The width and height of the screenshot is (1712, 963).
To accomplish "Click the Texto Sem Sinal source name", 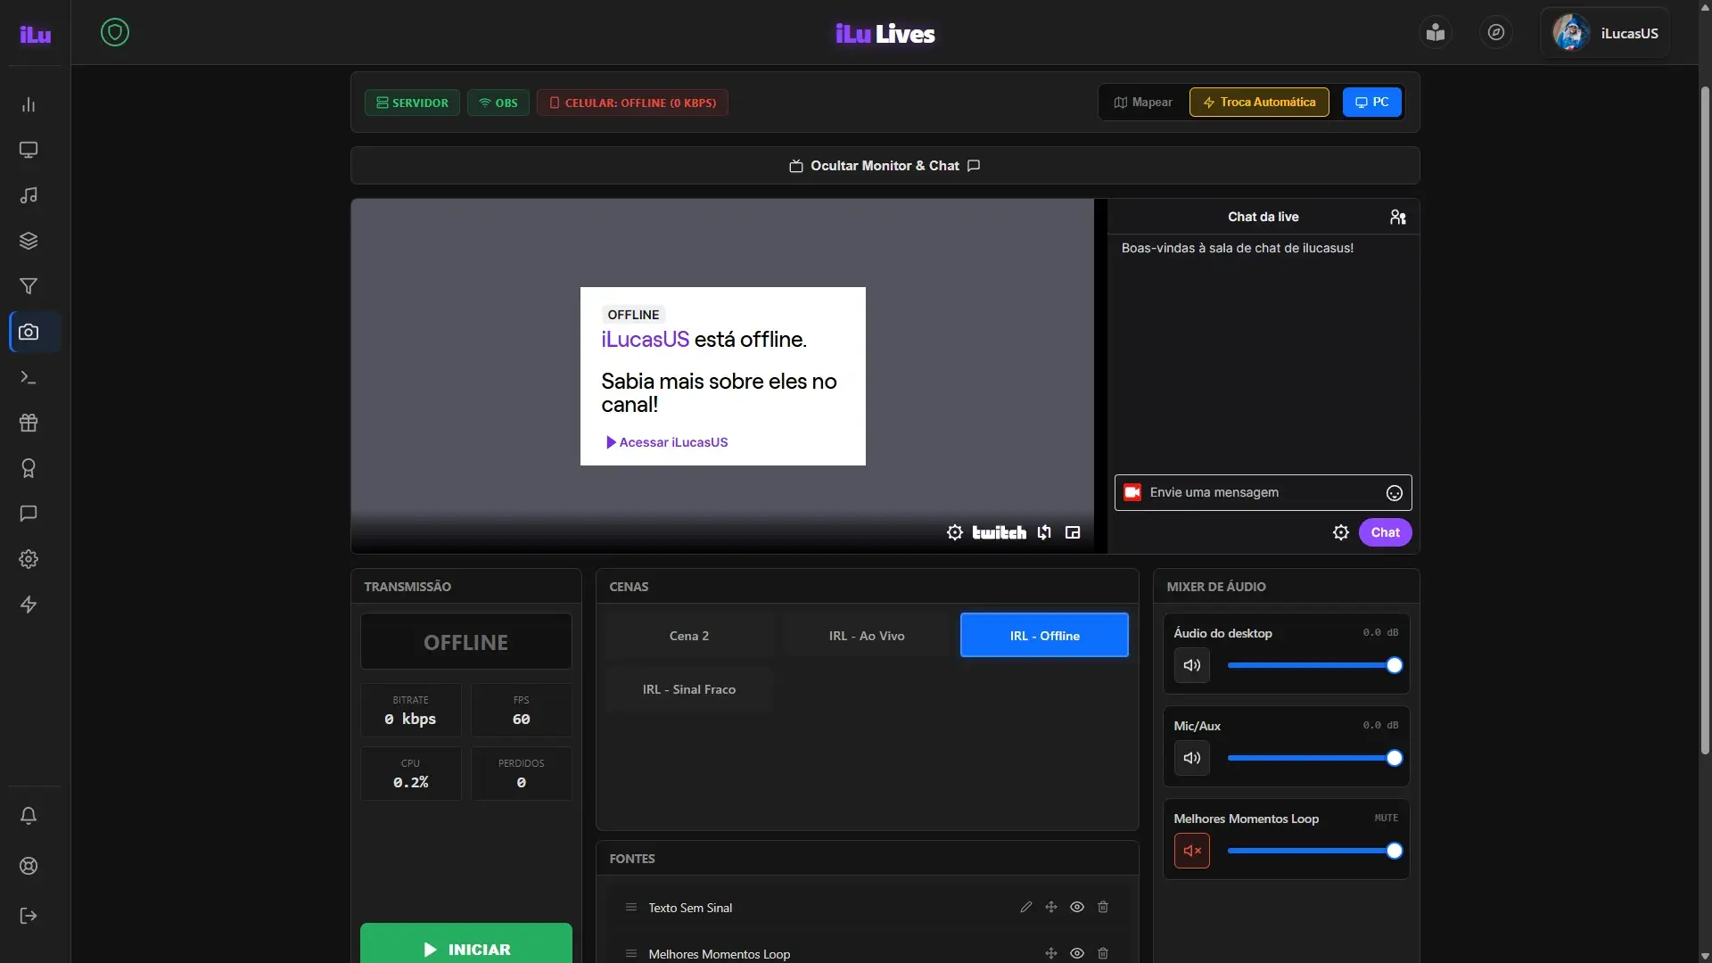I will [690, 908].
